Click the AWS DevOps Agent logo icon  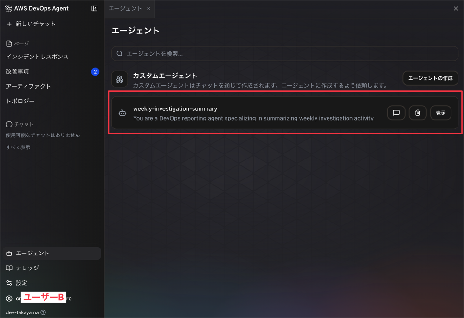[8, 8]
